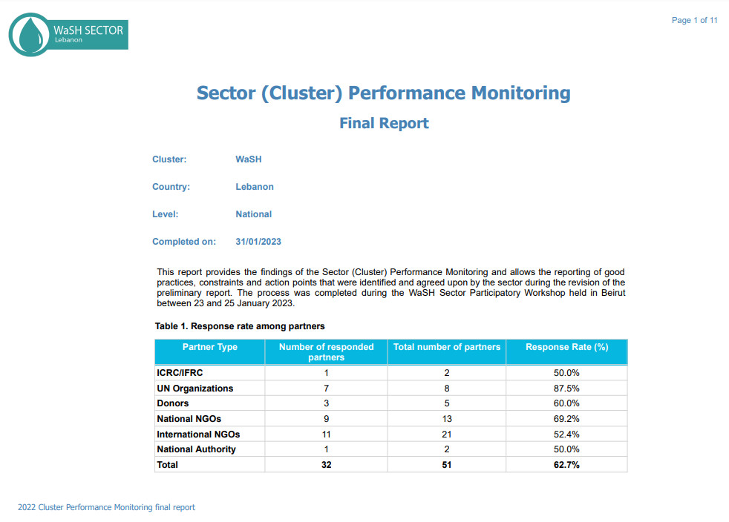Click the 'Response Rate (%)' column header

point(566,347)
